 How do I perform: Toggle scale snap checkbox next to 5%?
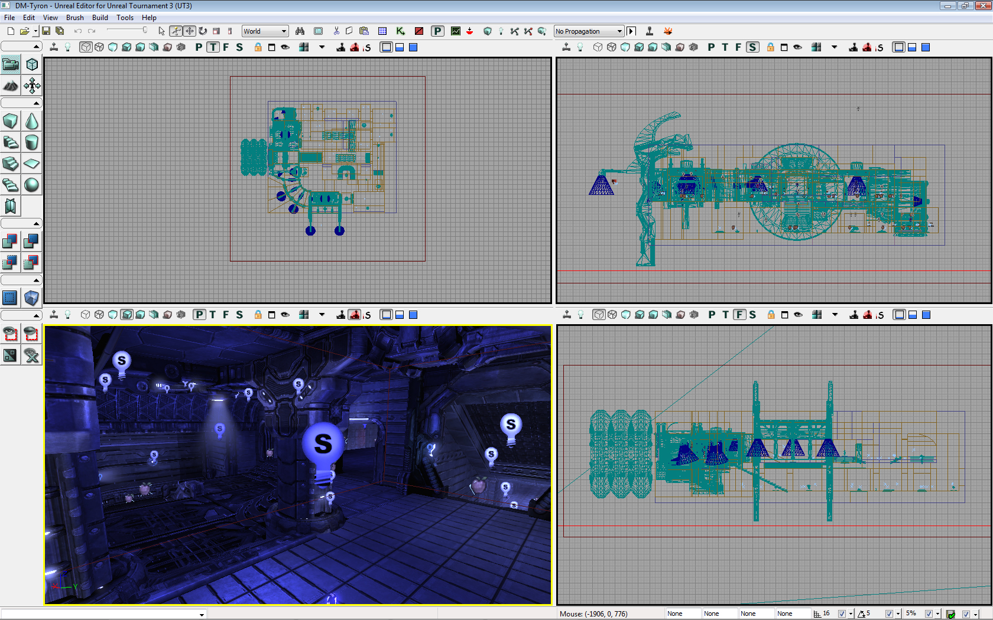point(929,614)
